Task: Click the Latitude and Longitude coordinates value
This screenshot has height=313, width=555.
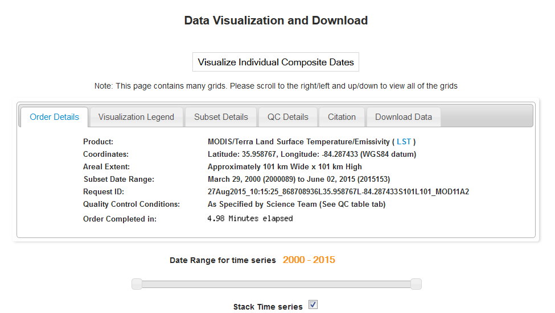Action: tap(311, 154)
